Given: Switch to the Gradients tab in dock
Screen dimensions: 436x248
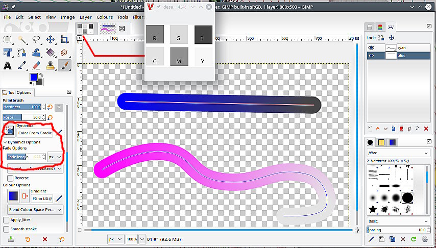Looking at the screenshot, I should pos(392,142).
